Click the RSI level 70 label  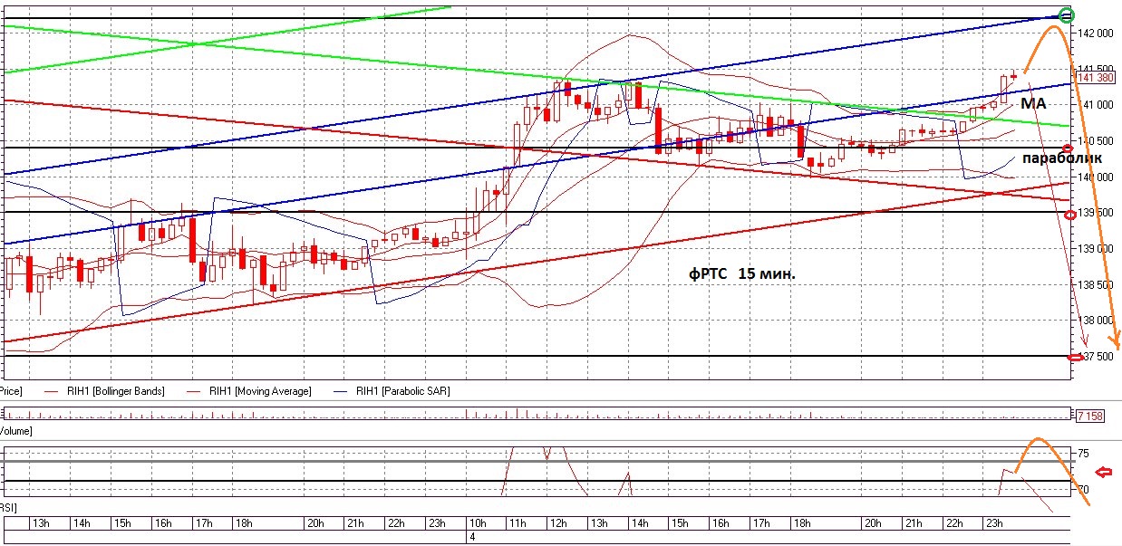click(1084, 490)
